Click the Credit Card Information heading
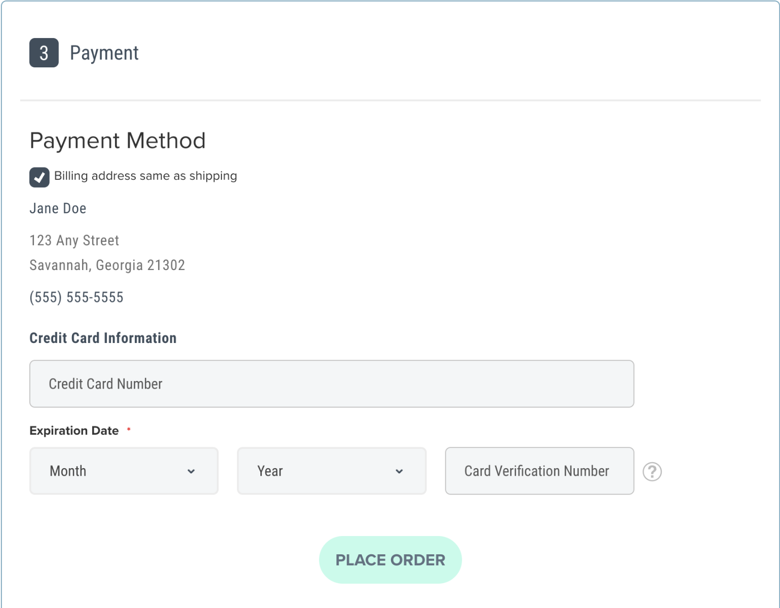 103,338
